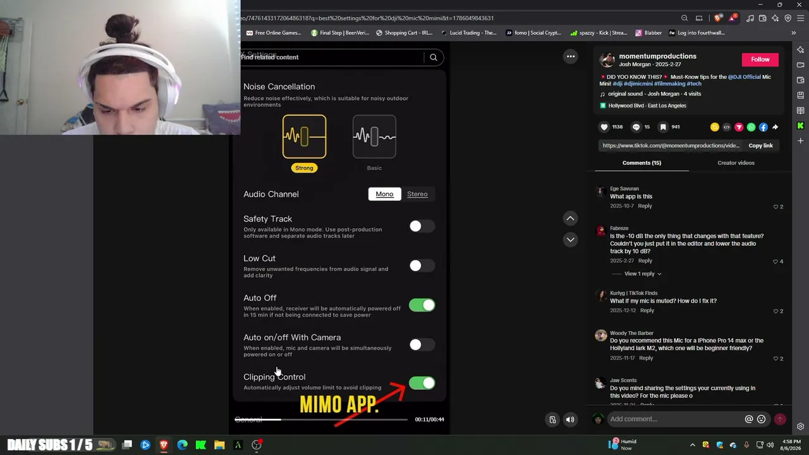Enable the Safety Track toggle

coord(422,226)
